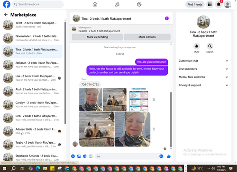Open the small dog photo thumbnail
The width and height of the screenshot is (237, 172).
[x=115, y=99]
